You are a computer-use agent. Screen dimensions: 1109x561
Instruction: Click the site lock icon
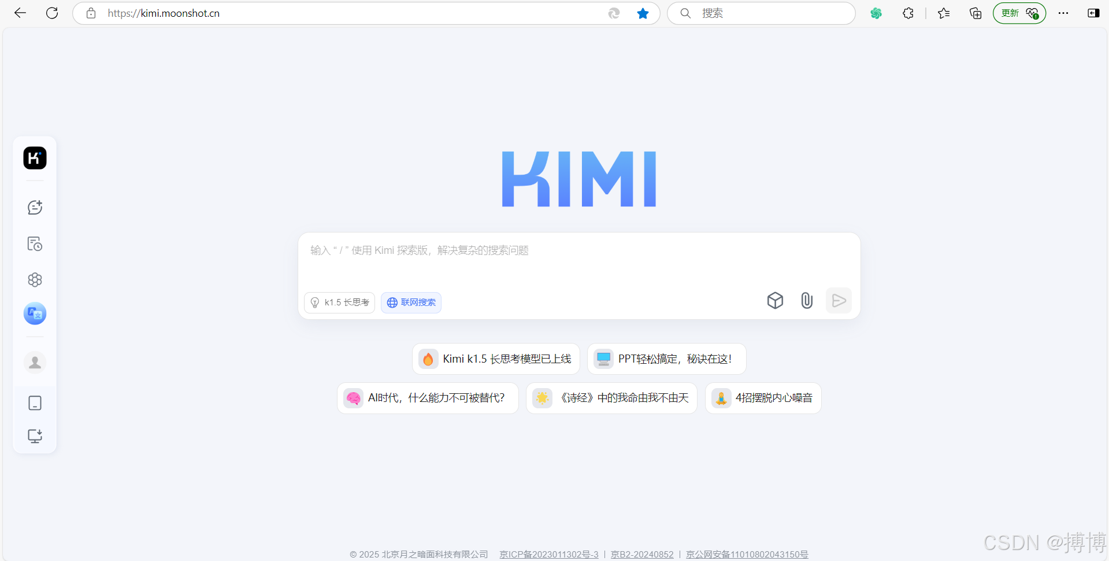pyautogui.click(x=91, y=13)
